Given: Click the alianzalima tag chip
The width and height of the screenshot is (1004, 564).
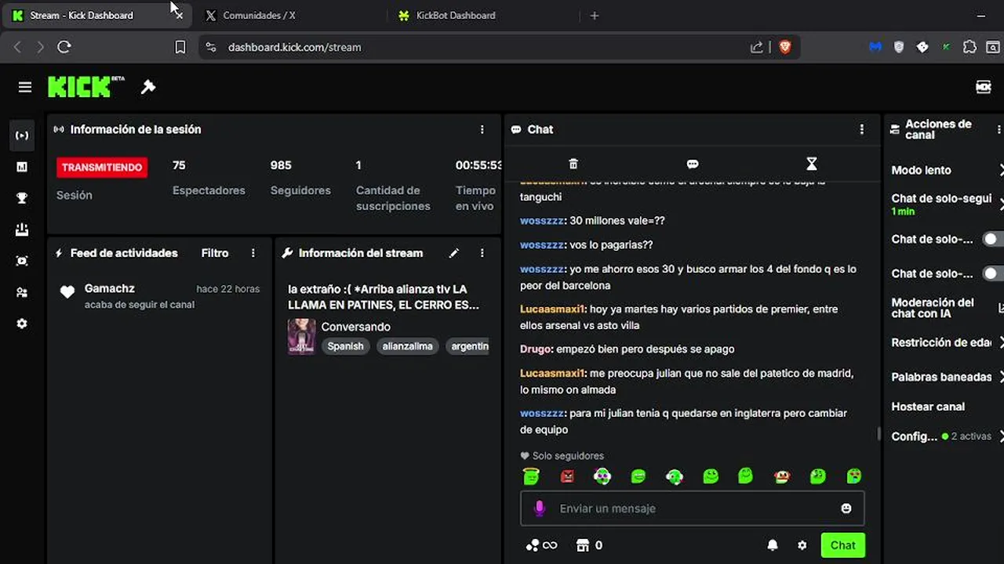Looking at the screenshot, I should [408, 346].
